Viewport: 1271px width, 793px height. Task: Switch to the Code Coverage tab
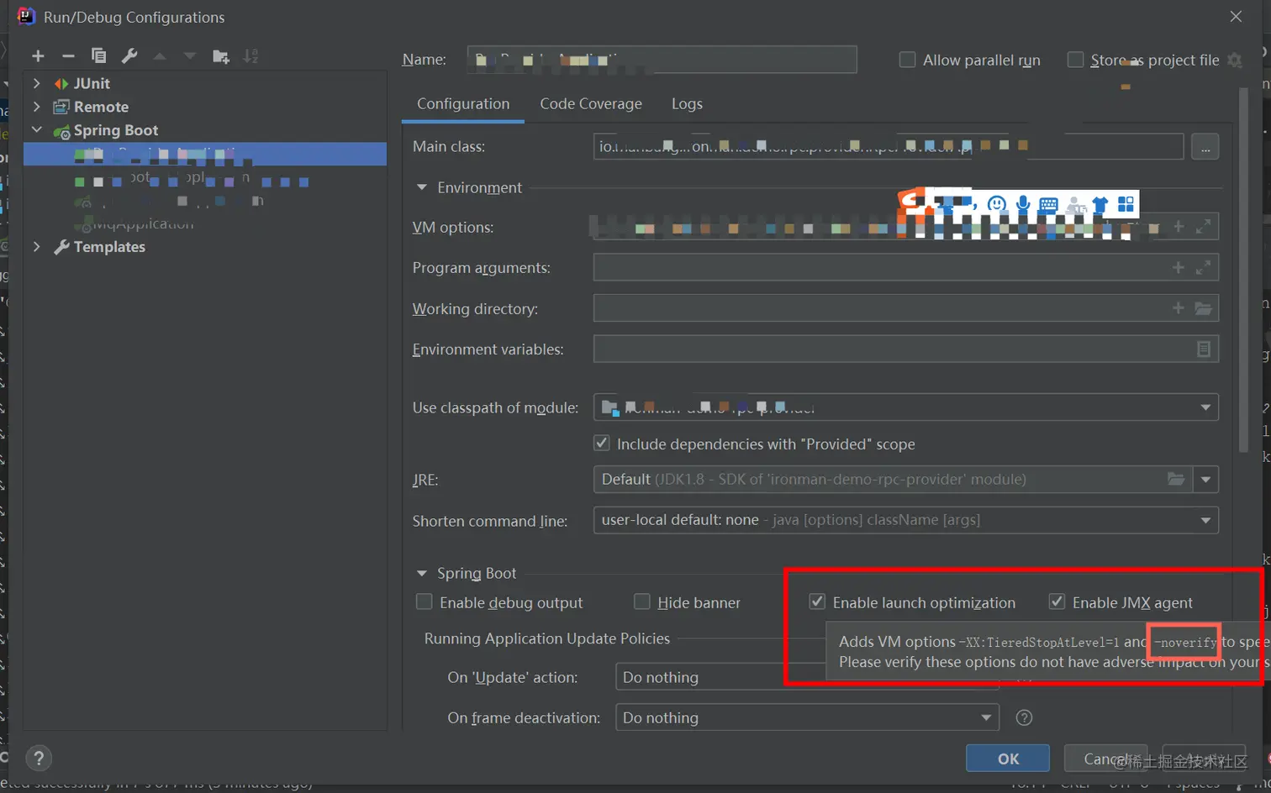click(x=591, y=103)
